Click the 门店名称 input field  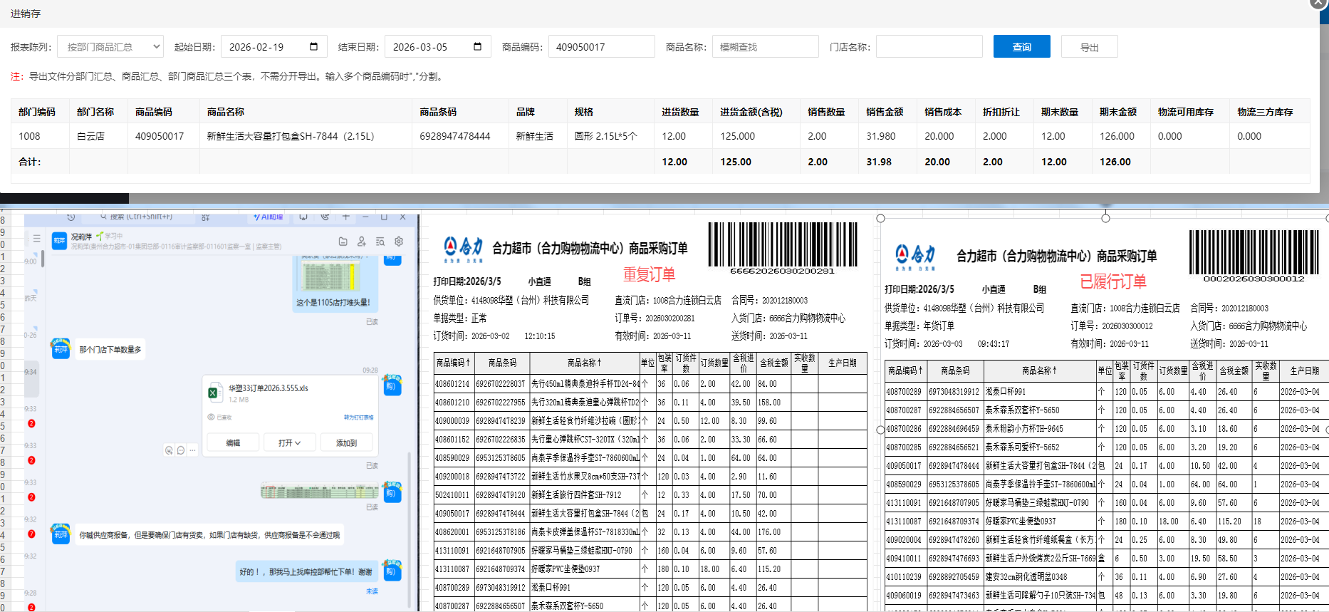pyautogui.click(x=929, y=47)
